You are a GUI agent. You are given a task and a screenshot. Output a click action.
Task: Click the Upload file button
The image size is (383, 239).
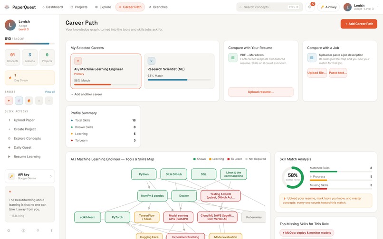[x=317, y=73]
